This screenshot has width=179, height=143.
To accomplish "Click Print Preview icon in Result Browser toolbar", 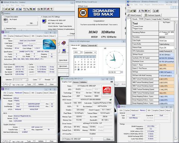I will 154,11.
